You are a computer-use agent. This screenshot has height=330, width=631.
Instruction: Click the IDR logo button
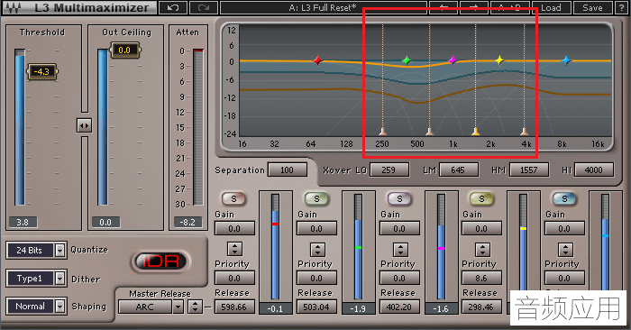coord(161,262)
